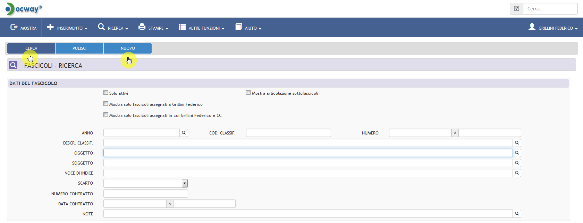Click the Docway logo

click(x=24, y=9)
